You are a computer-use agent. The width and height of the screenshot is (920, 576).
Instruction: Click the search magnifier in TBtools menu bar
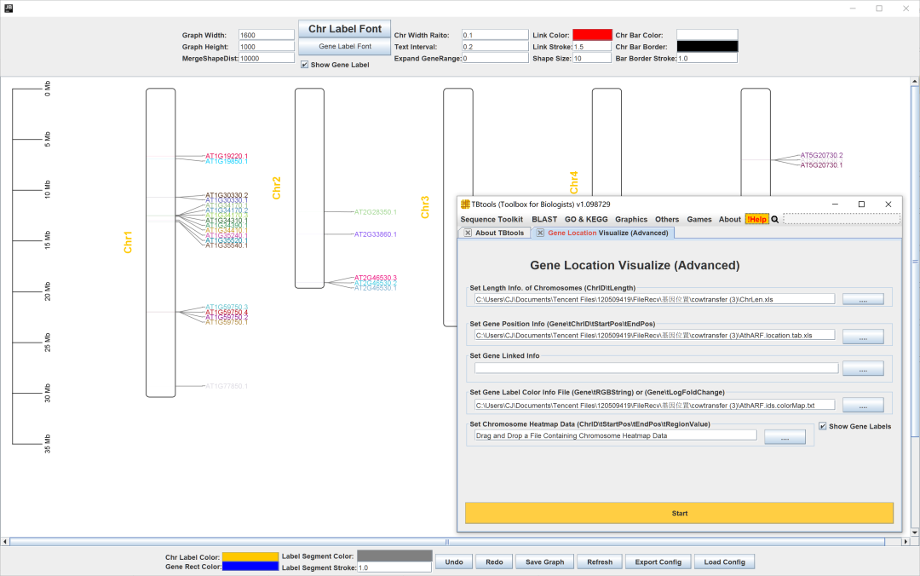tap(773, 219)
